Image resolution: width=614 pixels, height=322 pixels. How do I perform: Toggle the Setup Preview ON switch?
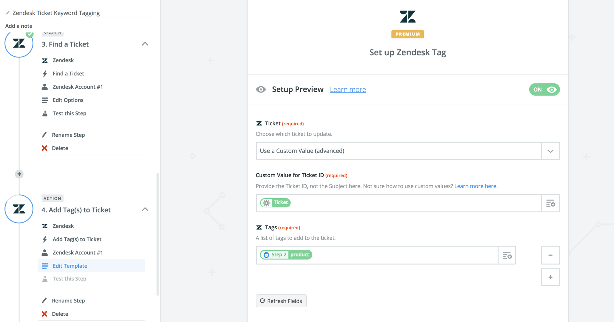point(544,90)
